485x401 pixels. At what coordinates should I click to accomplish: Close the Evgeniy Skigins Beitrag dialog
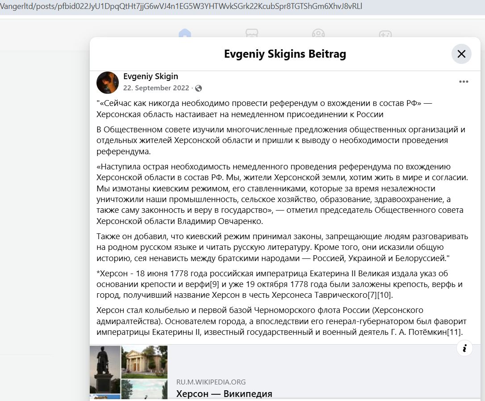tap(461, 54)
